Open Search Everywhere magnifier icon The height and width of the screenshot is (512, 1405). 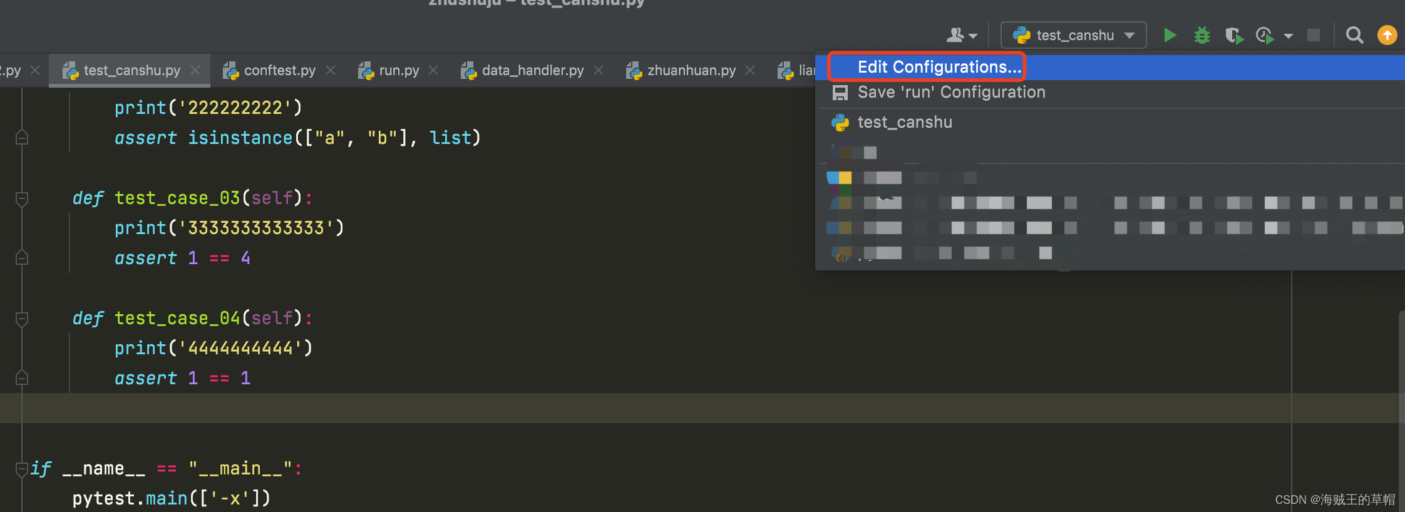click(1354, 35)
